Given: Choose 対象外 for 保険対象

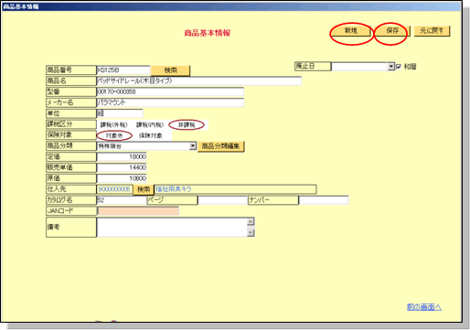Looking at the screenshot, I should click(114, 135).
